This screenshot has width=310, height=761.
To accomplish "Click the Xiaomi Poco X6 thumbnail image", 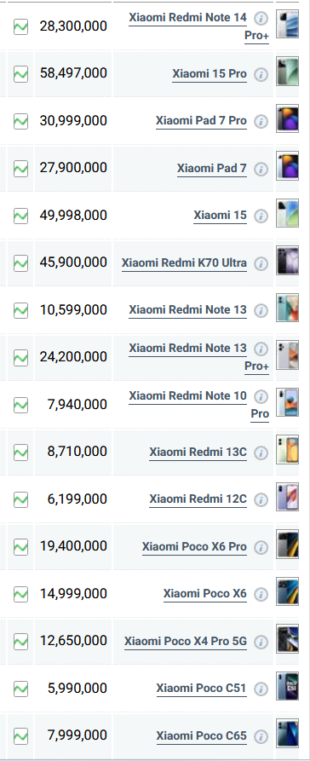I will [x=287, y=591].
